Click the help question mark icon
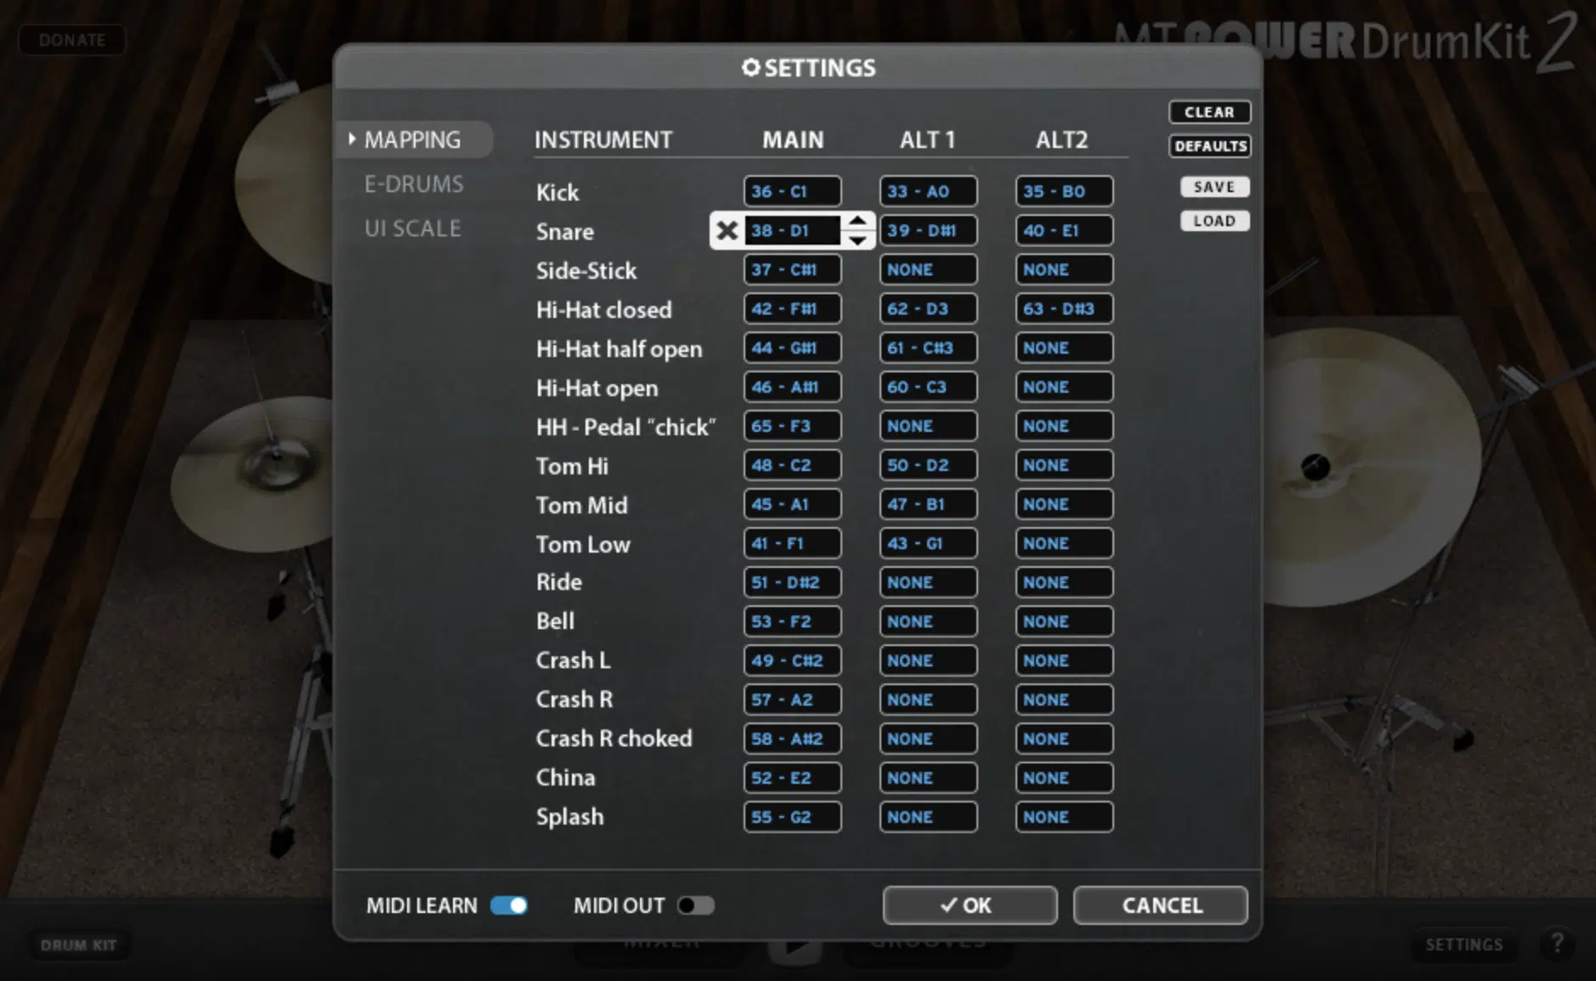This screenshot has width=1596, height=981. (1557, 944)
